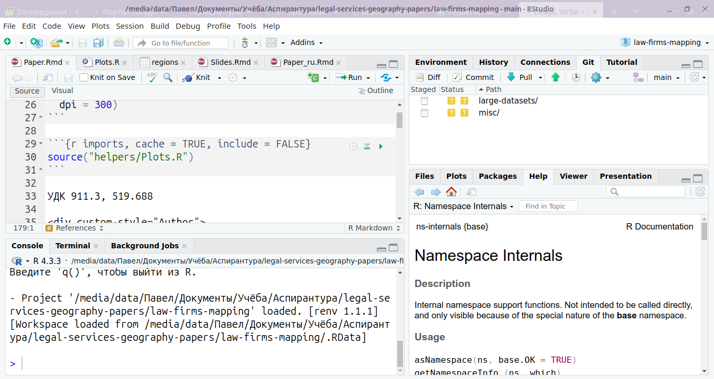This screenshot has width=714, height=379.
Task: Click the save all documents icon
Action: point(98,43)
